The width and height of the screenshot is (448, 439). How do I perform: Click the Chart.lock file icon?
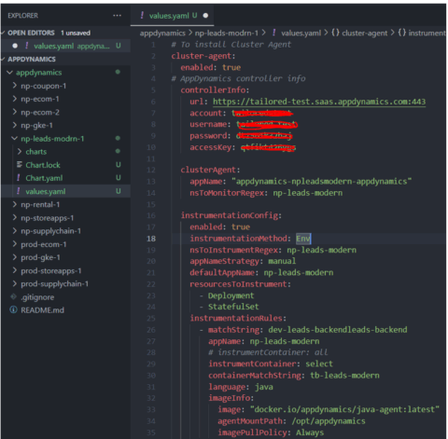click(x=20, y=164)
